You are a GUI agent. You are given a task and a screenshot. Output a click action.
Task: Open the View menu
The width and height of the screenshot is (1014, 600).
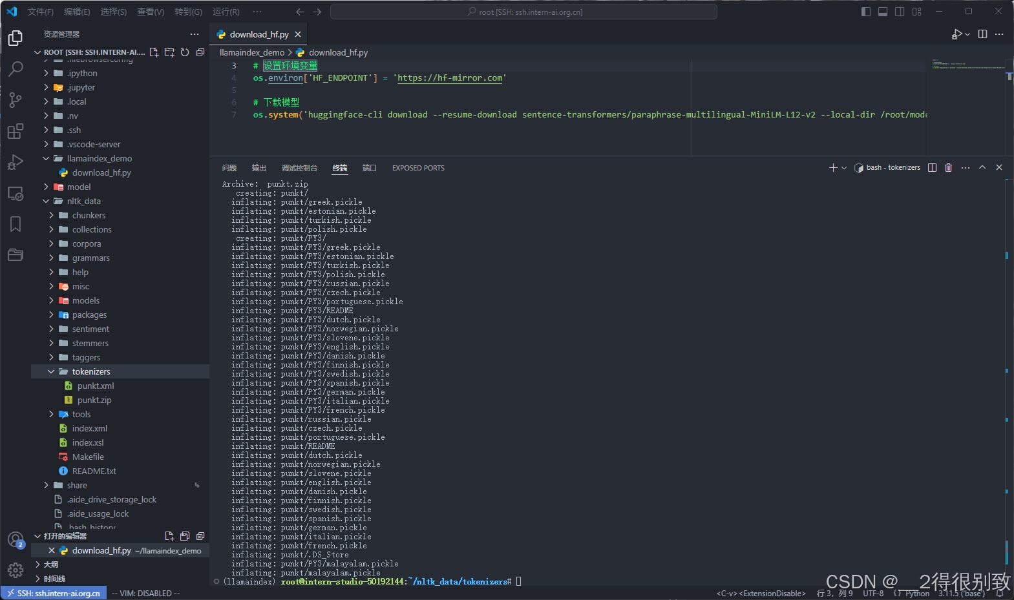tap(151, 12)
